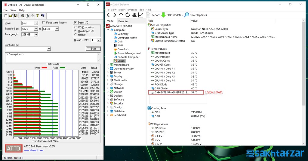Switch to the Menu tab in AIDA64

point(110,21)
